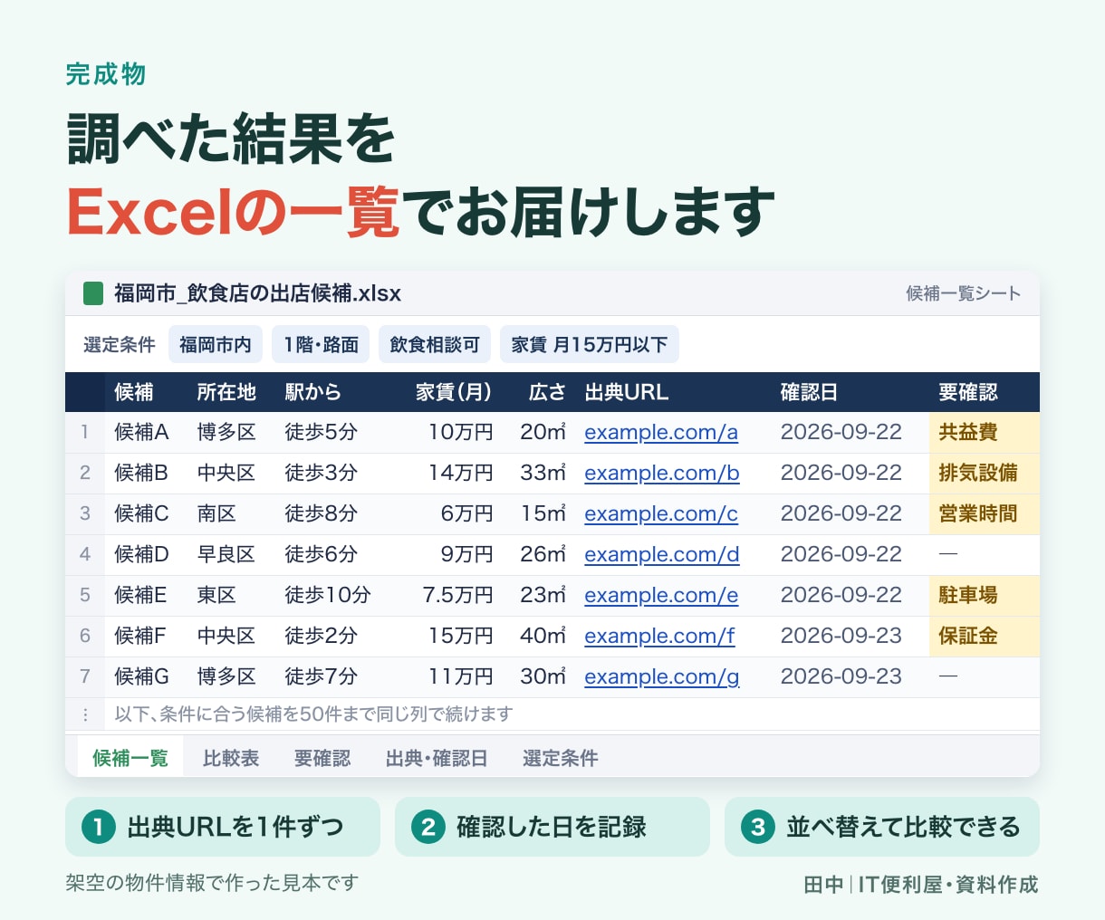1105x920 pixels.
Task: Click the 7.5万円 rent cell
Action: (x=458, y=595)
